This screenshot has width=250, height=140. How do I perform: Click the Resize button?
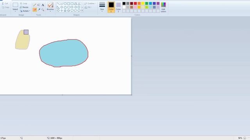pyautogui.click(x=24, y=7)
